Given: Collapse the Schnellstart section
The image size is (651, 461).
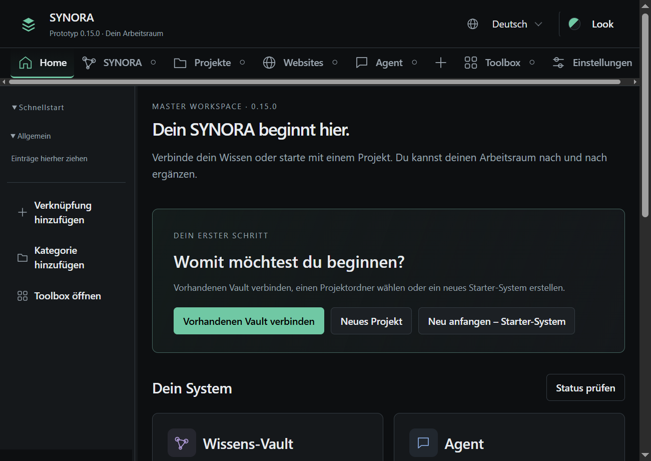Looking at the screenshot, I should tap(38, 108).
